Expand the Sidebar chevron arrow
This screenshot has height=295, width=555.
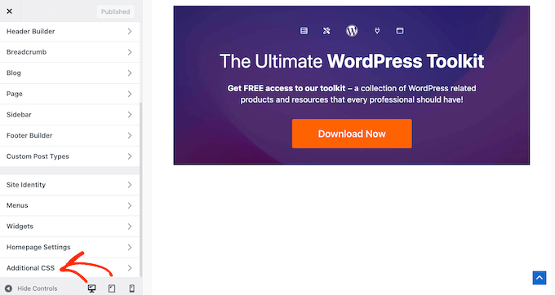(x=130, y=114)
